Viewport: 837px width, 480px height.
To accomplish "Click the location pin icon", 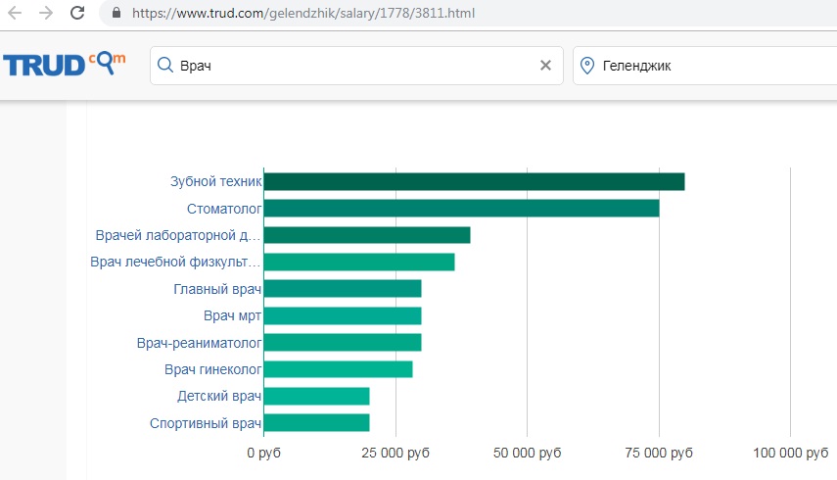I will (x=587, y=66).
